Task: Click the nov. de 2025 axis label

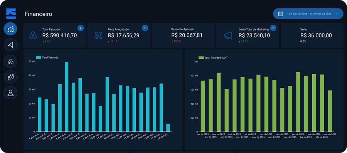Action: click(282, 134)
